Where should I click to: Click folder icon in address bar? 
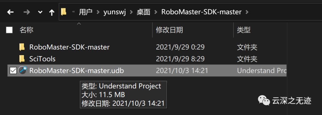[64, 12]
